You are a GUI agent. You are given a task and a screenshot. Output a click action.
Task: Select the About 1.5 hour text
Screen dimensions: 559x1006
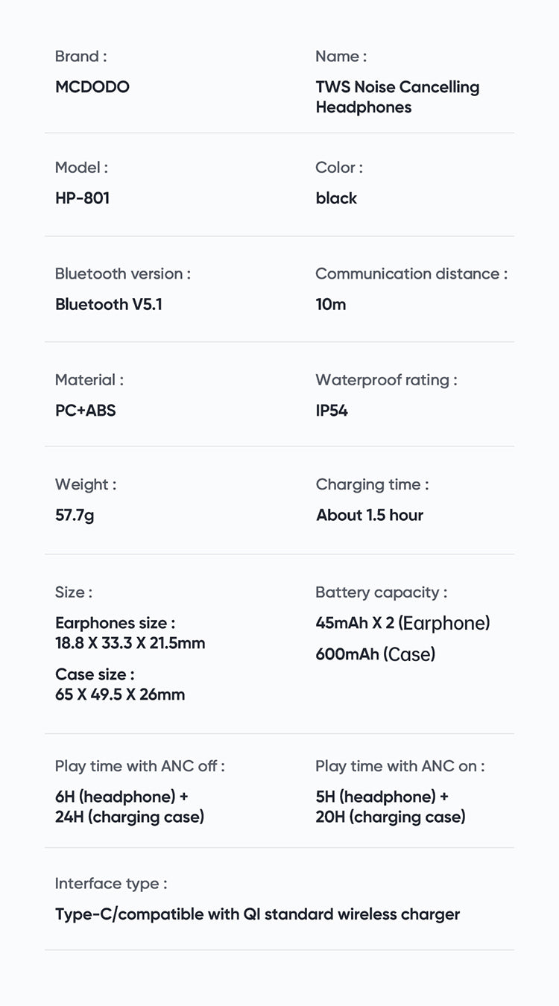pos(370,515)
